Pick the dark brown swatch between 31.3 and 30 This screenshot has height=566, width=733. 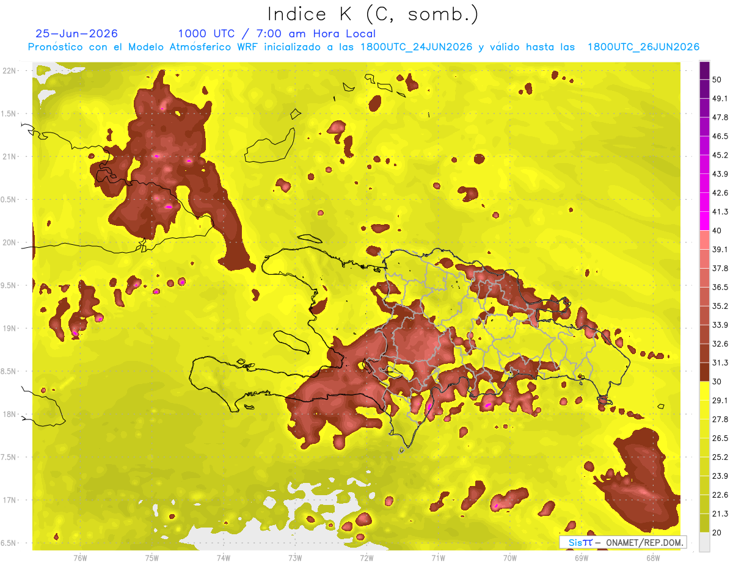click(704, 372)
